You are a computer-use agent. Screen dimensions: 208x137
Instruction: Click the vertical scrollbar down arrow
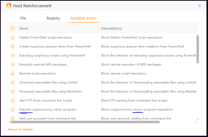coord(197,119)
